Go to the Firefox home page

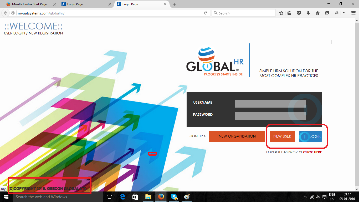(x=318, y=13)
